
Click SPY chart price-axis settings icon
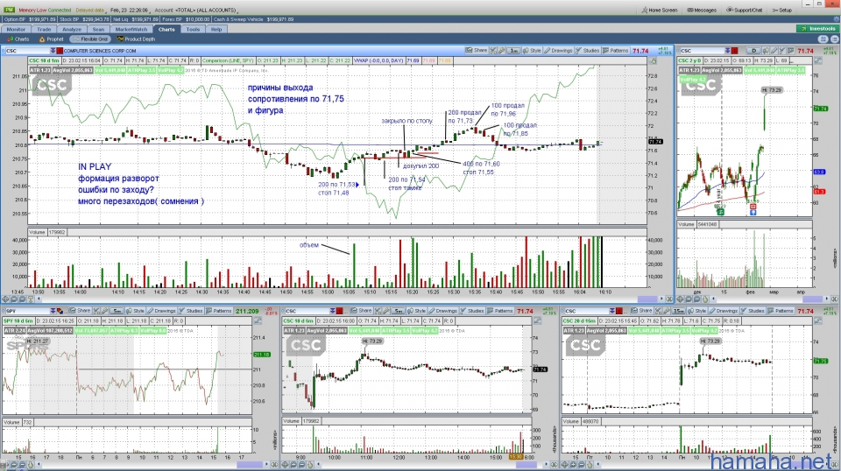tap(258, 320)
